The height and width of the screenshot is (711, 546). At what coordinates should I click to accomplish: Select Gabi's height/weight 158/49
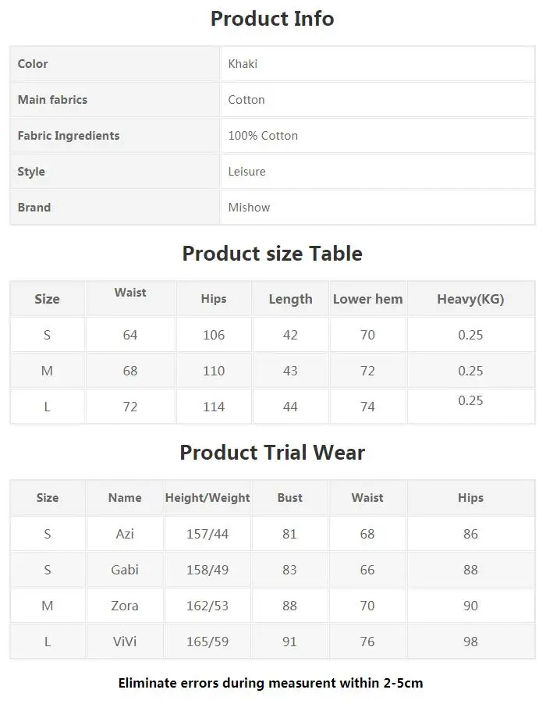pos(207,570)
